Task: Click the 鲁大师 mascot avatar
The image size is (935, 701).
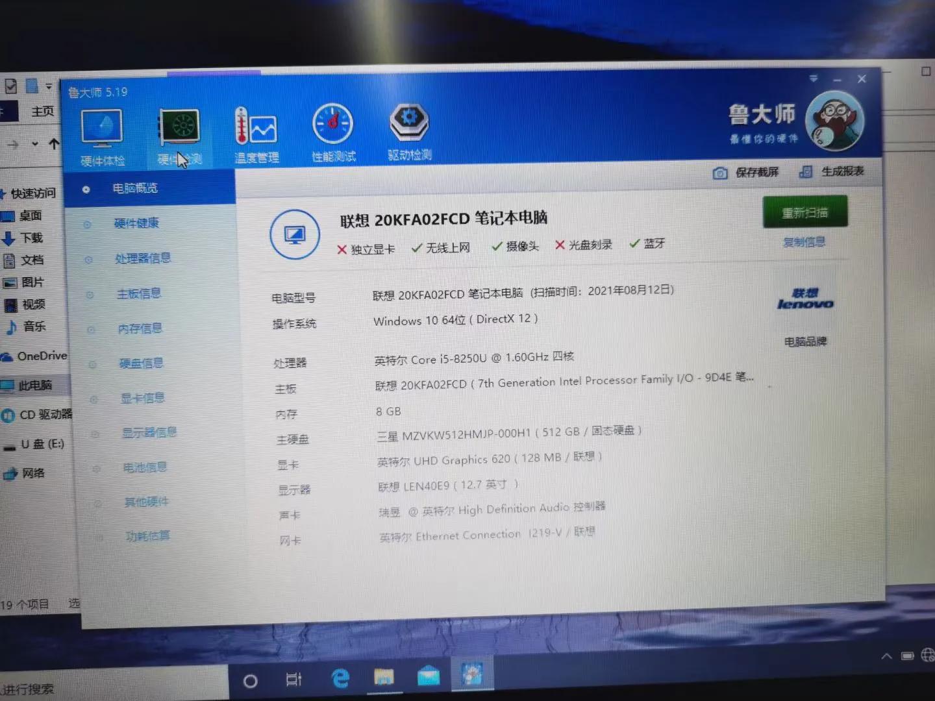Action: (834, 121)
